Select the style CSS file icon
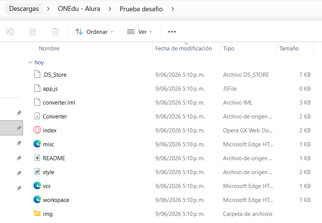 click(x=37, y=172)
